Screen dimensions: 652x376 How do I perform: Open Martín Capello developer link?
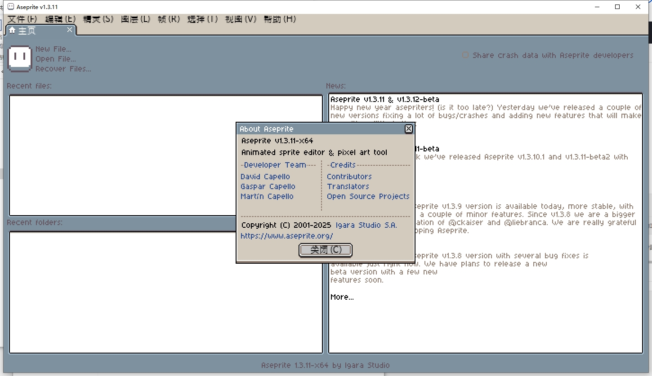(x=267, y=196)
